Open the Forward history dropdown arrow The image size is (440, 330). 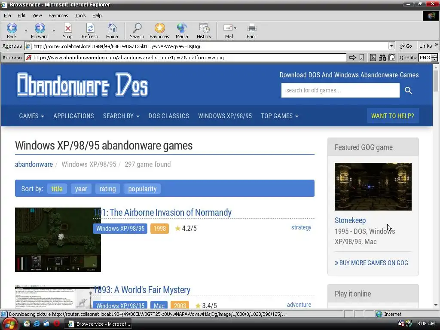(54, 31)
